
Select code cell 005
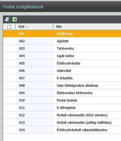pos(22,63)
